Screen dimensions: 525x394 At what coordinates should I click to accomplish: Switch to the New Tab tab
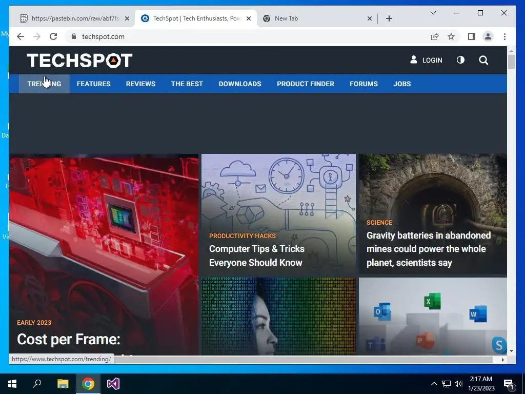pyautogui.click(x=316, y=18)
